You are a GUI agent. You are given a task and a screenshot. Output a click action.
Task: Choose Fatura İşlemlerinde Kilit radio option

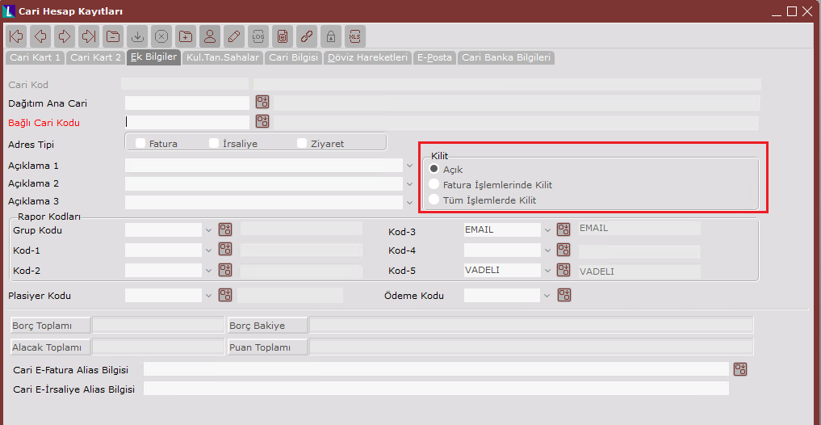tap(434, 184)
